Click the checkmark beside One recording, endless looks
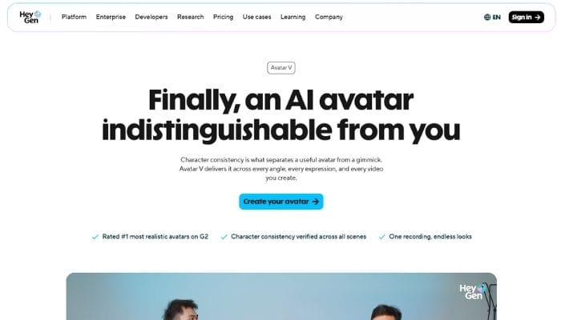The image size is (561, 320). click(382, 237)
